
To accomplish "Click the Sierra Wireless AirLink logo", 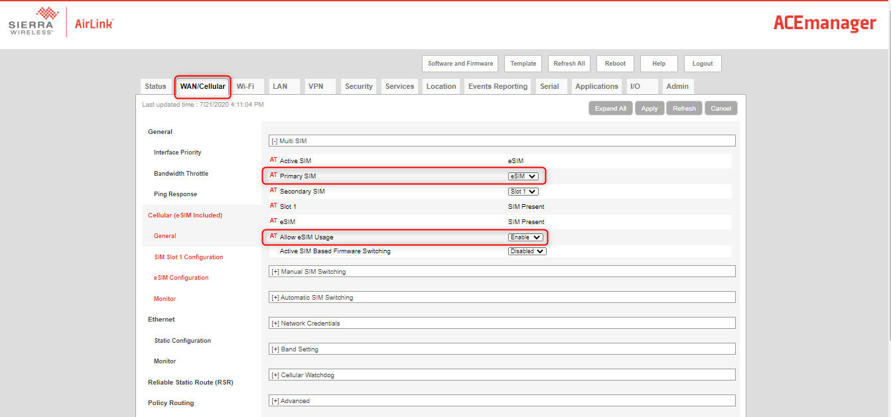I will click(x=61, y=22).
